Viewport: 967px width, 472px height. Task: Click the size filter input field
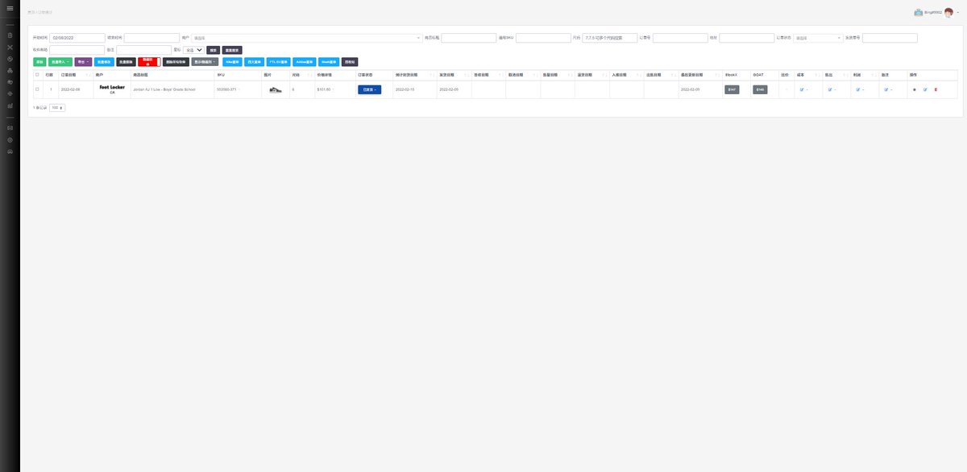610,37
